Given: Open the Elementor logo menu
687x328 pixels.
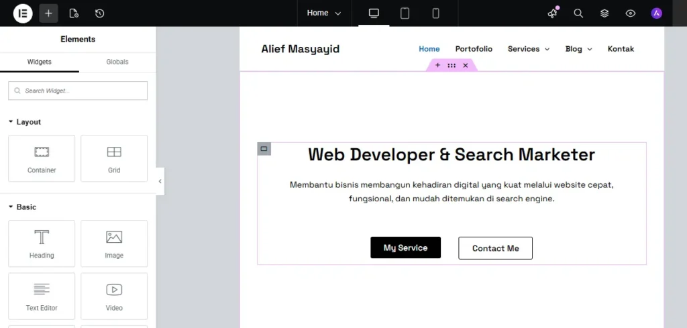Looking at the screenshot, I should tap(23, 13).
